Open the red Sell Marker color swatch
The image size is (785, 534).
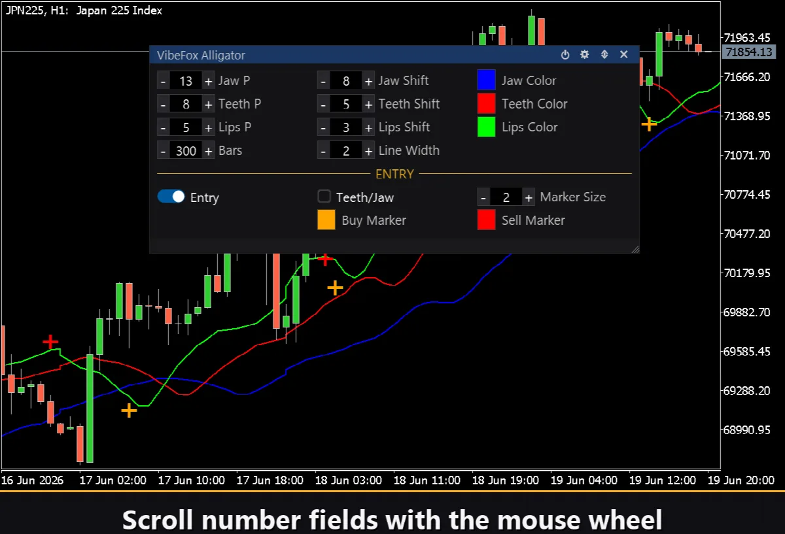(x=487, y=220)
